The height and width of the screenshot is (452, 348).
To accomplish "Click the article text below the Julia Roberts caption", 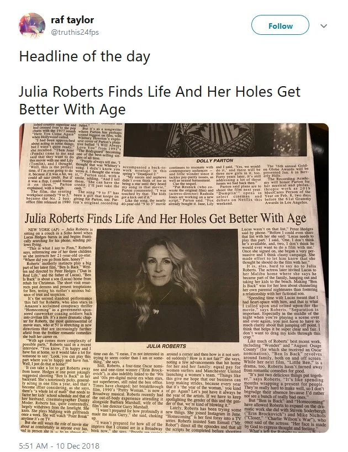I will [x=167, y=391].
